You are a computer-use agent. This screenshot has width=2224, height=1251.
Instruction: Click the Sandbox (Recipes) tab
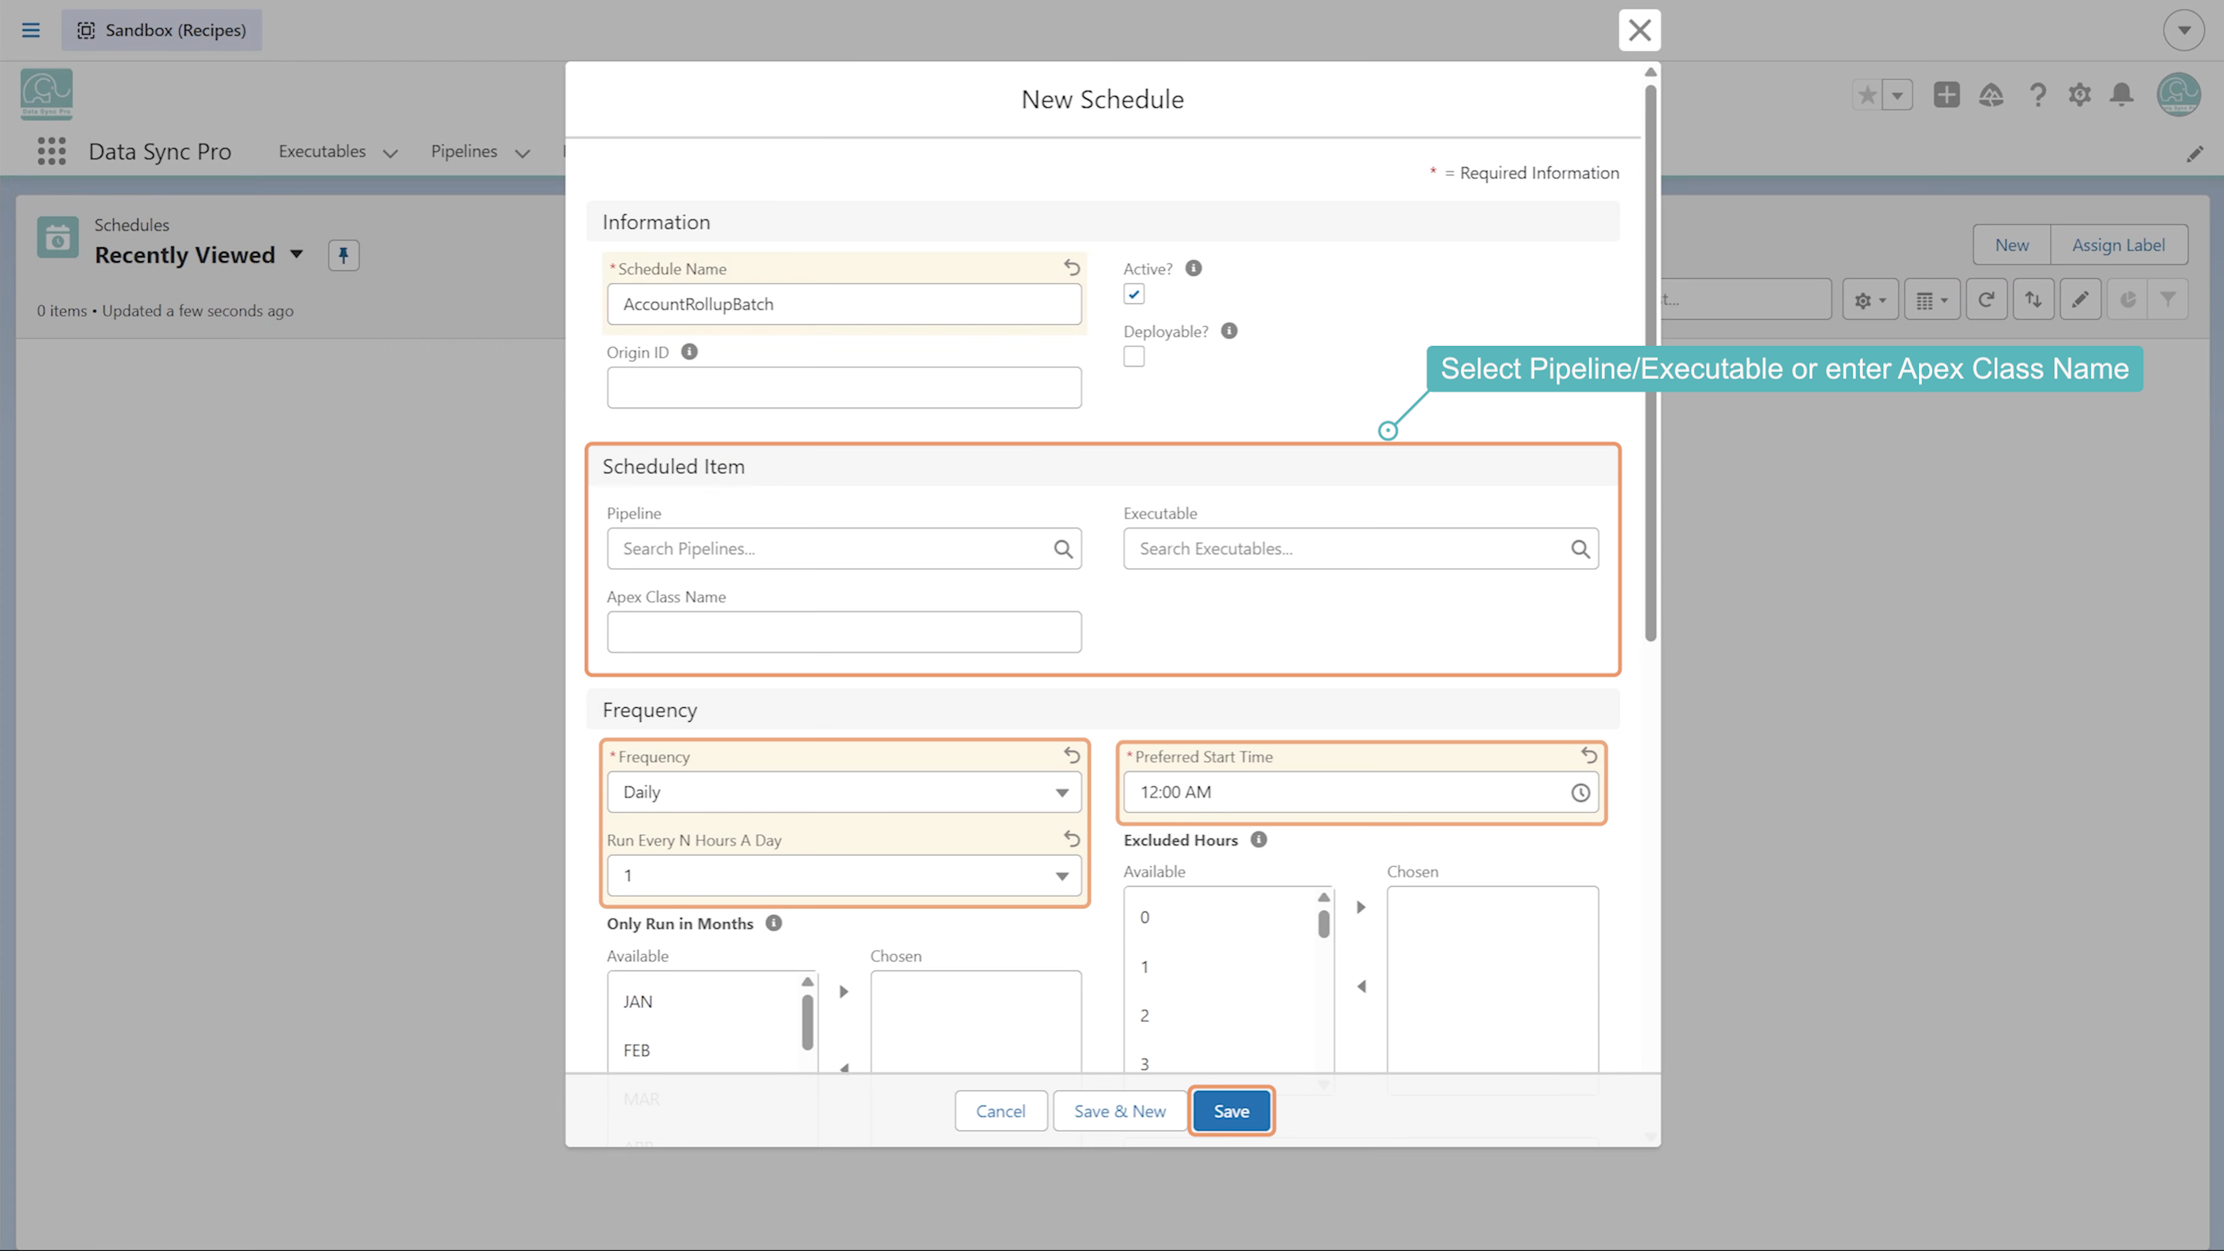point(162,30)
